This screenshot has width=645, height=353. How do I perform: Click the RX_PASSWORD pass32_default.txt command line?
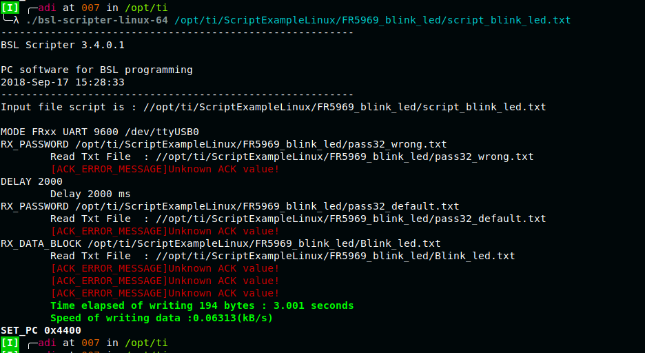[x=229, y=206]
